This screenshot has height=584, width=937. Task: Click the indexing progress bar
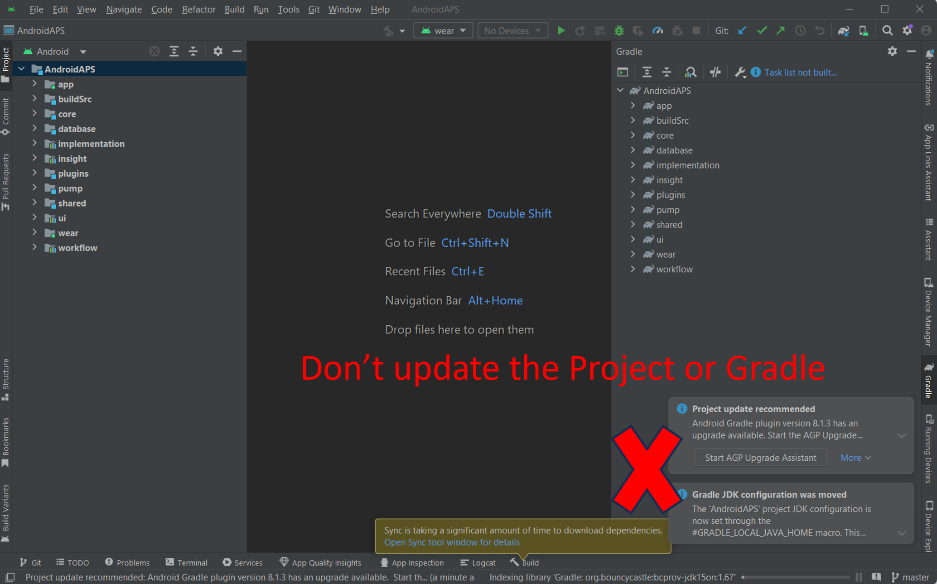[x=796, y=577]
